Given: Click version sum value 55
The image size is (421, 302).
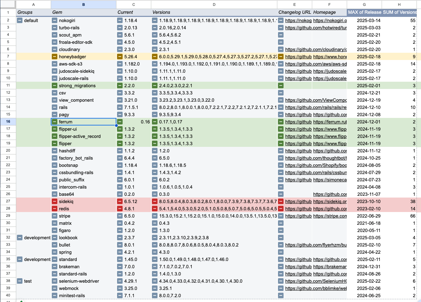Looking at the screenshot, I should coord(413,21).
